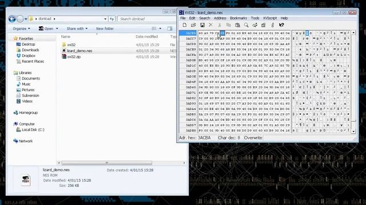
Task: Click the Help pointer question-mark icon
Action: pyautogui.click(x=281, y=25)
